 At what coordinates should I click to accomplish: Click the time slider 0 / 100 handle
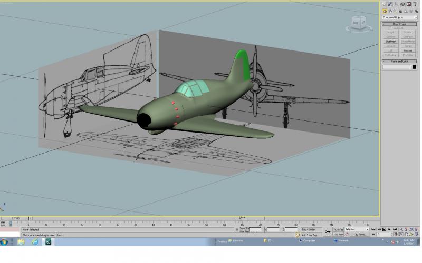16,218
